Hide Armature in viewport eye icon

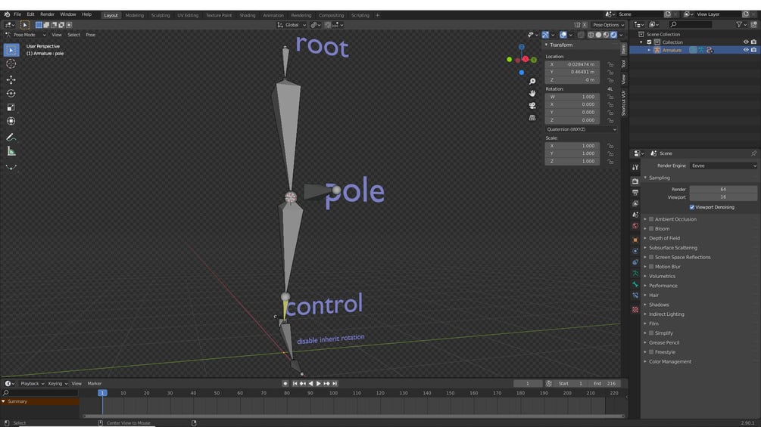(x=746, y=50)
